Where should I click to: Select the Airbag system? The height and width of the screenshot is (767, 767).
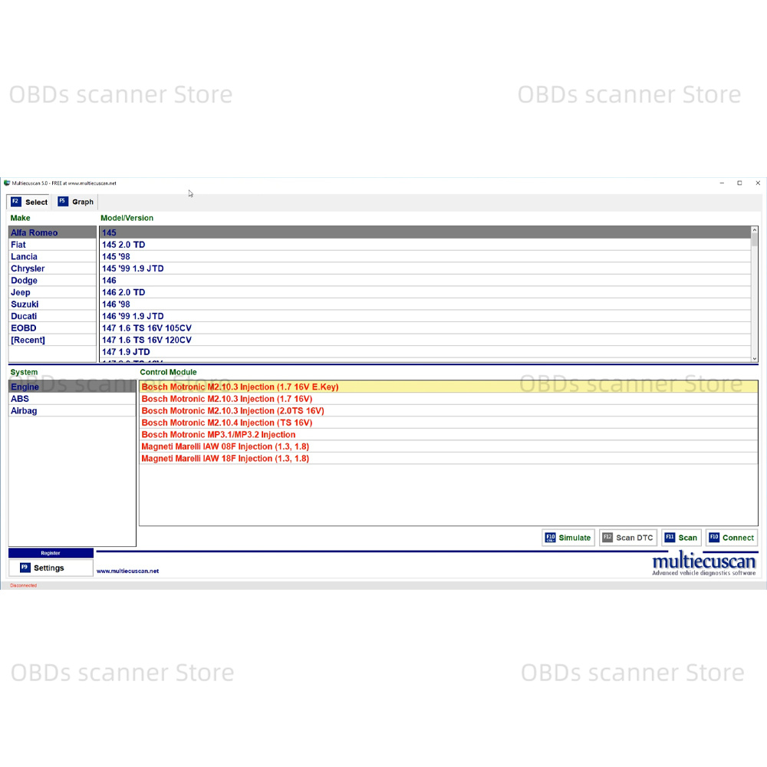(x=72, y=410)
